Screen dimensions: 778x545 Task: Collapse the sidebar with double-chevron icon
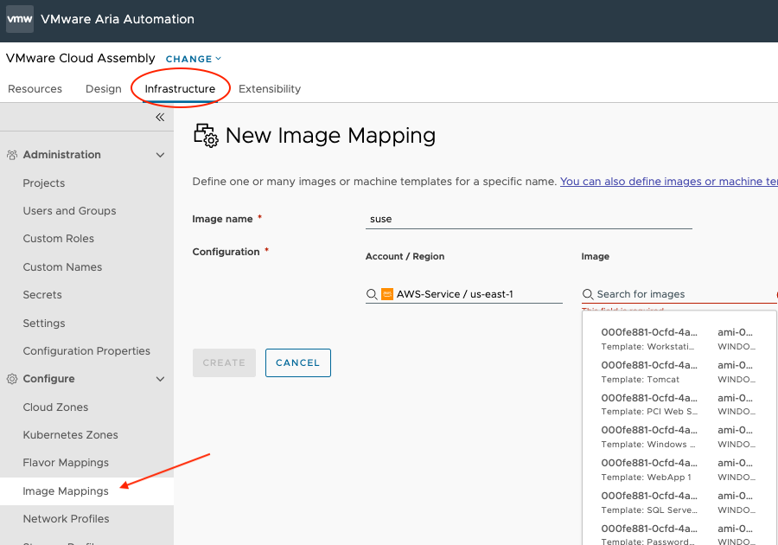coord(160,117)
